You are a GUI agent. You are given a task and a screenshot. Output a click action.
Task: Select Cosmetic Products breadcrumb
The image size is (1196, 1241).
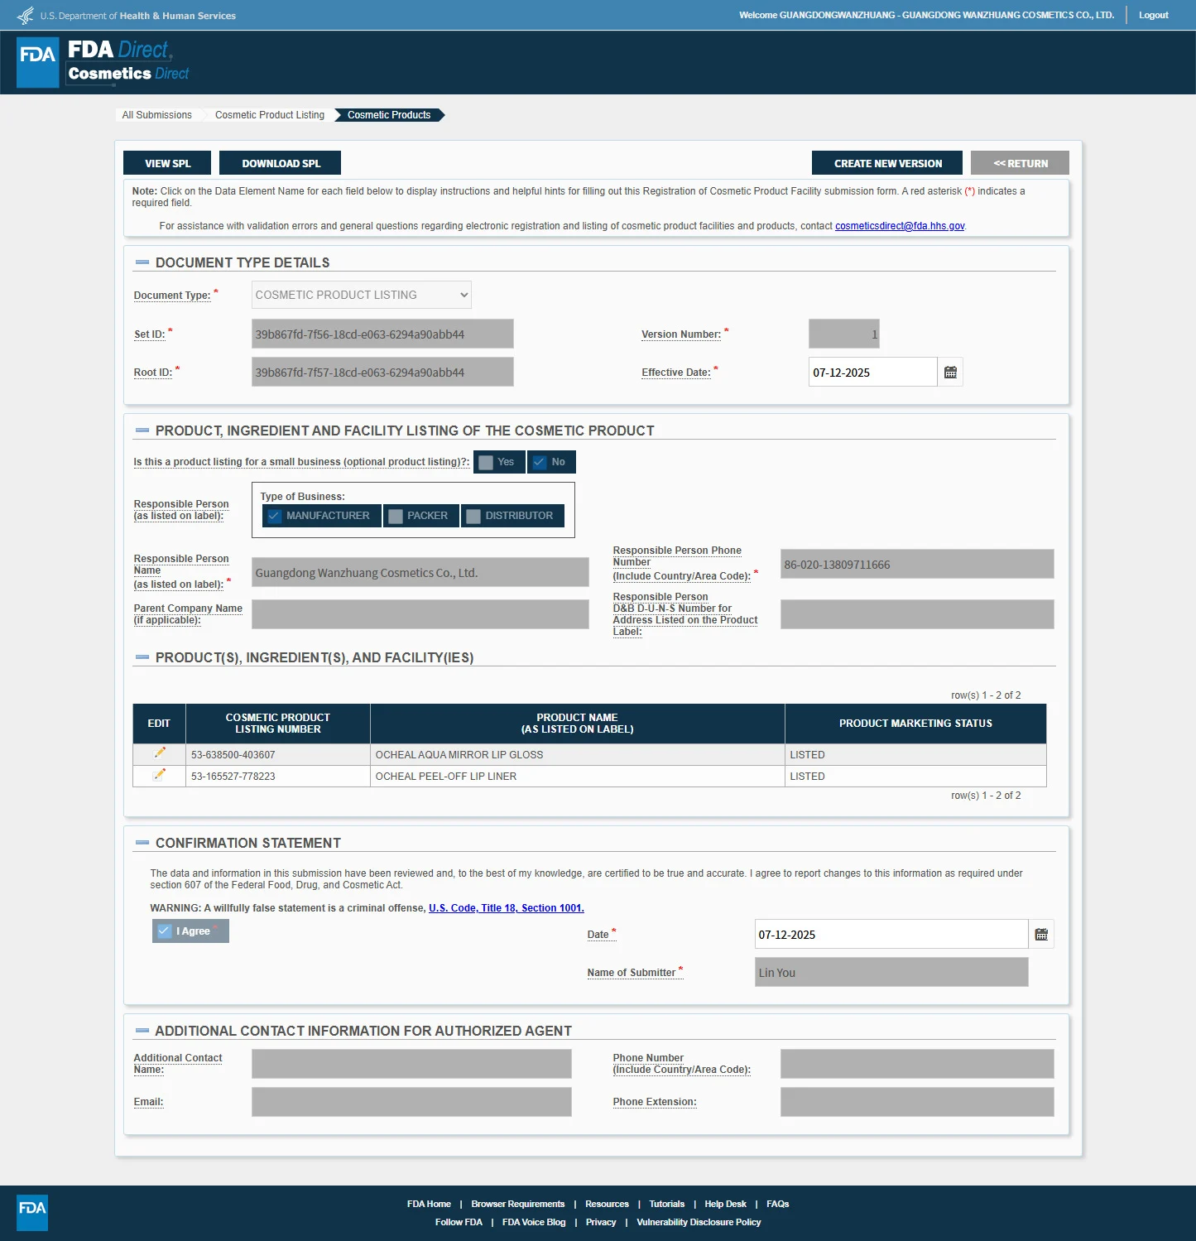coord(389,115)
